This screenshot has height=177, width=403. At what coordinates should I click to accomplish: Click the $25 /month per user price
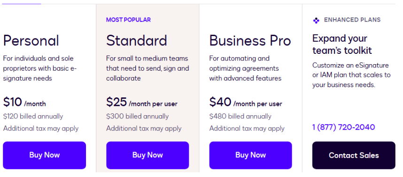(x=142, y=102)
